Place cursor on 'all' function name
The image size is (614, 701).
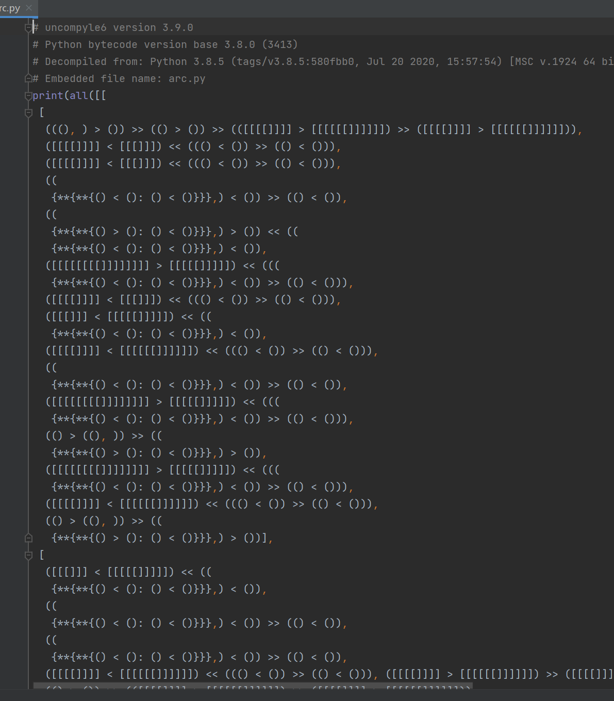(78, 96)
